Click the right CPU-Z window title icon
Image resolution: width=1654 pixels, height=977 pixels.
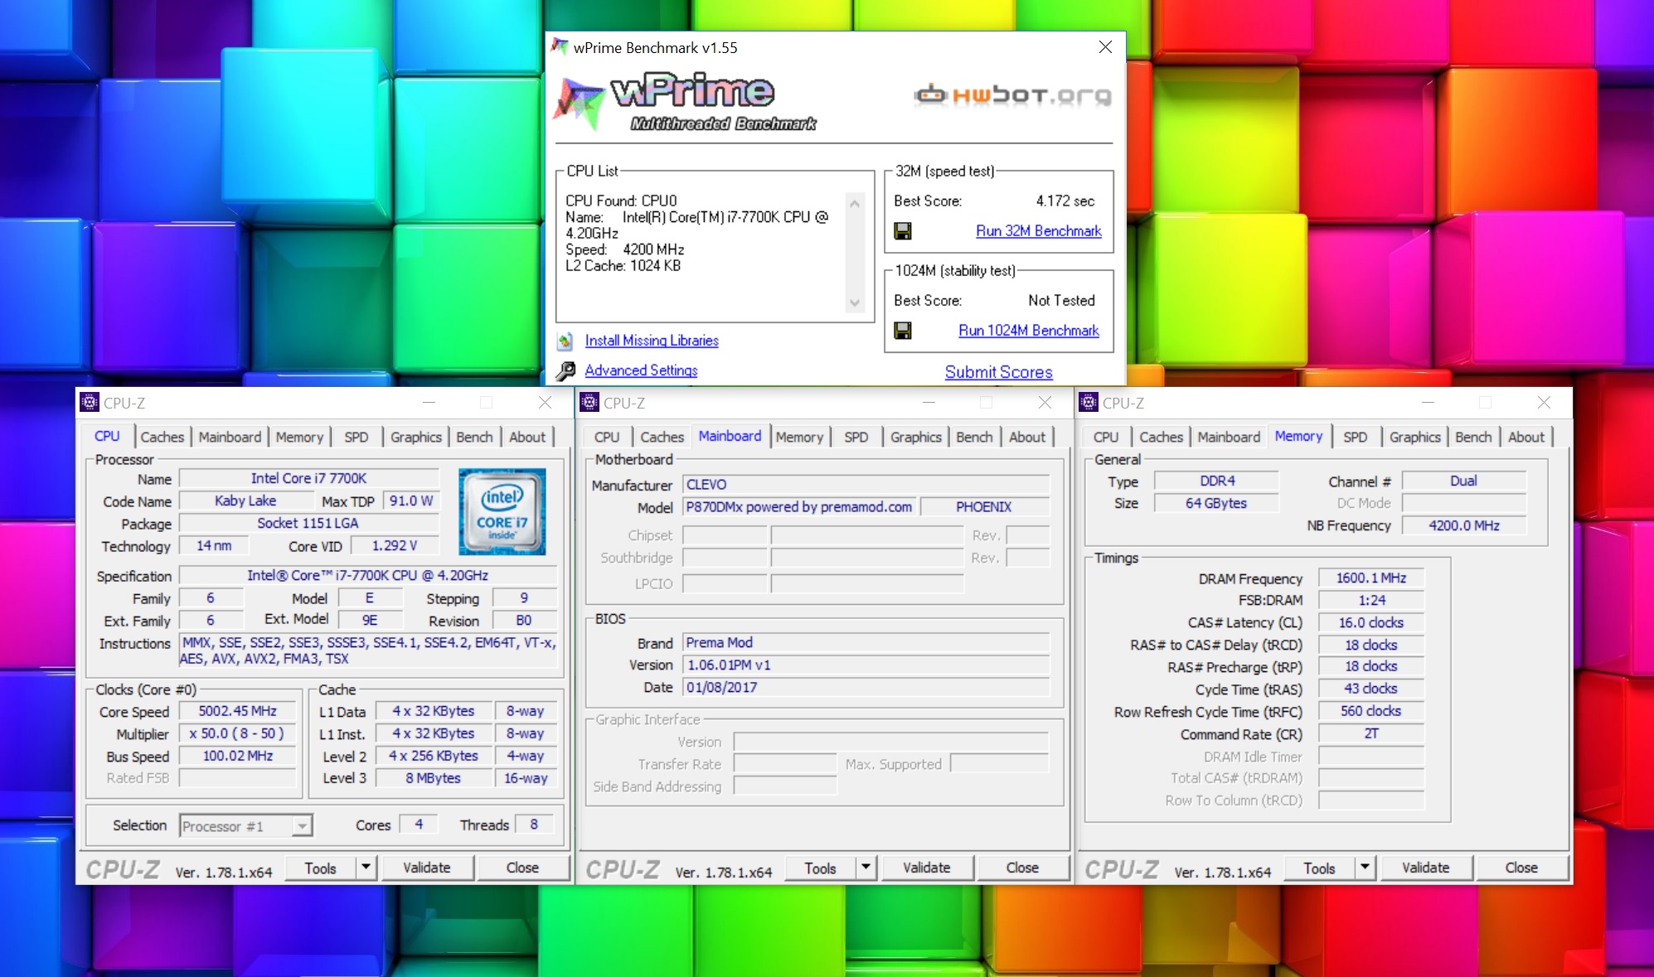1089,403
